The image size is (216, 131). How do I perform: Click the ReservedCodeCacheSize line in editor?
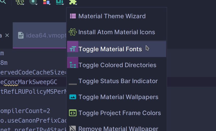[x=33, y=72]
